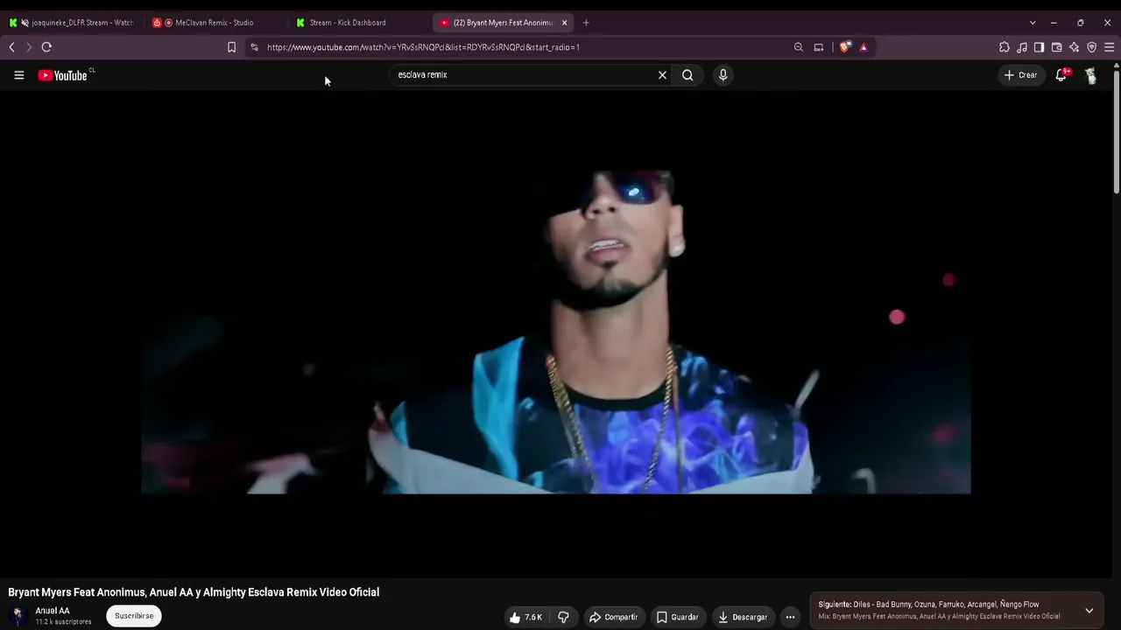The image size is (1121, 630).
Task: Download the video with Descargar
Action: click(x=743, y=617)
